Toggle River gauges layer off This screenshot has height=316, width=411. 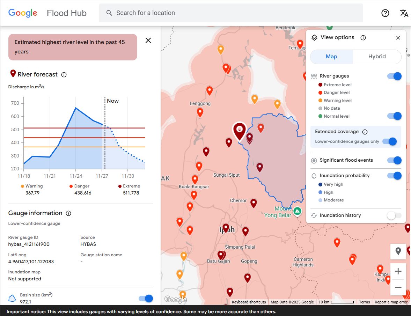coord(394,76)
